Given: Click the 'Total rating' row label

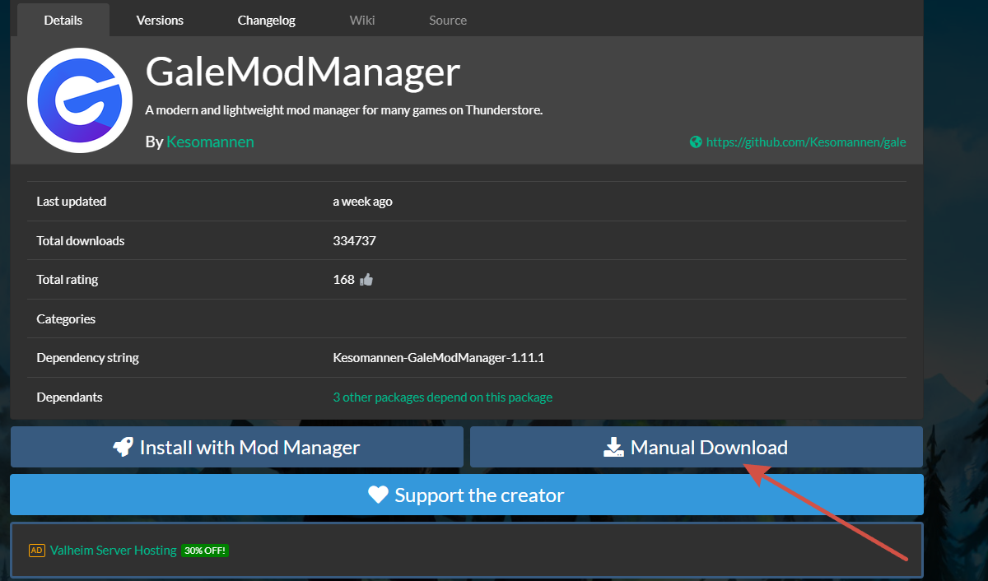Looking at the screenshot, I should 68,280.
